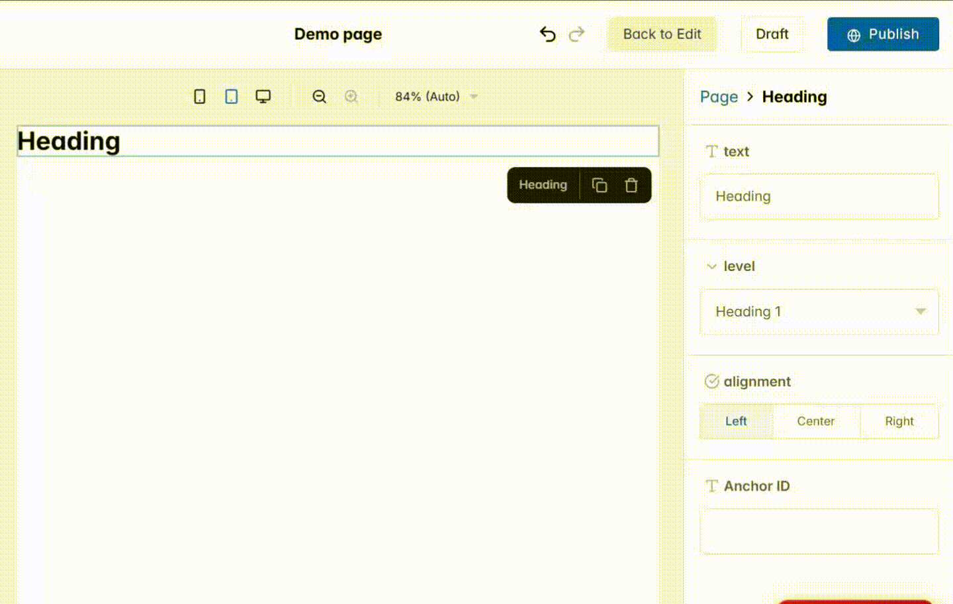Duplicate the Heading block via copy icon
This screenshot has width=953, height=604.
click(600, 185)
